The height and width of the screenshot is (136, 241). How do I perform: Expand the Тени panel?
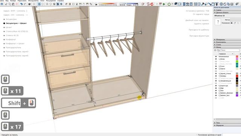coord(227,123)
